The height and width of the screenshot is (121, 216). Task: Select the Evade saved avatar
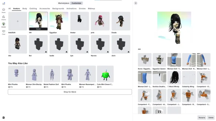tap(121, 21)
